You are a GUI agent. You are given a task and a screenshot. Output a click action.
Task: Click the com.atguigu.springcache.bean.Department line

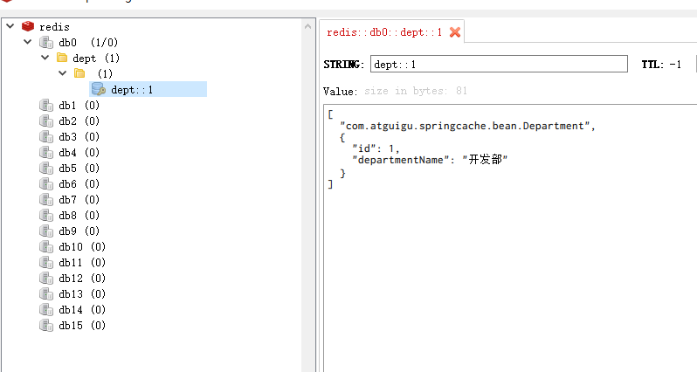click(467, 126)
